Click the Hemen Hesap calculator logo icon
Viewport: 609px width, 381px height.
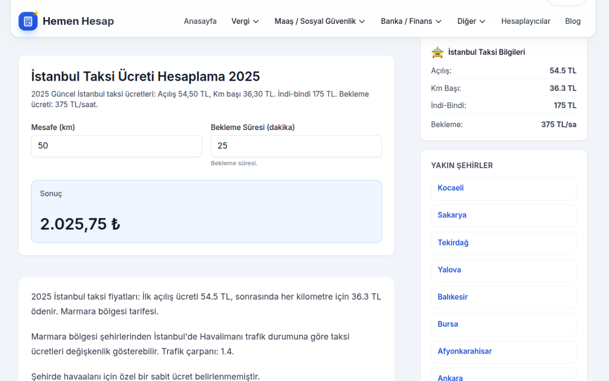pos(28,21)
